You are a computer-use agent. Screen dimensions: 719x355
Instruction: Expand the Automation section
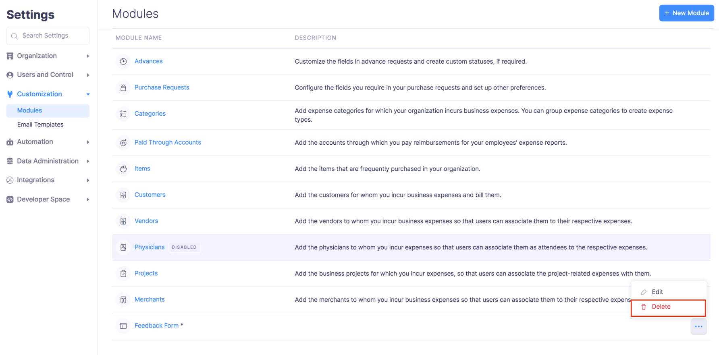click(x=48, y=142)
